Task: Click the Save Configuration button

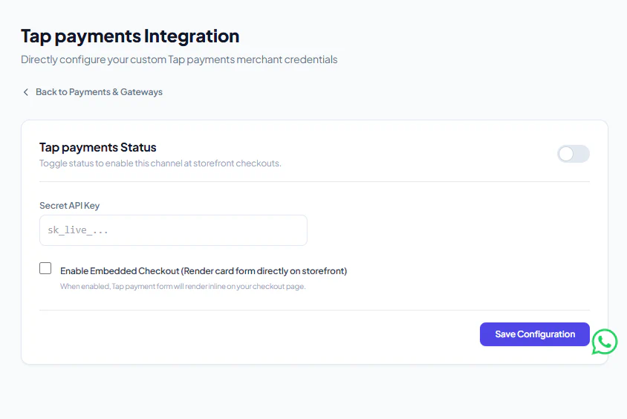Action: (534, 334)
